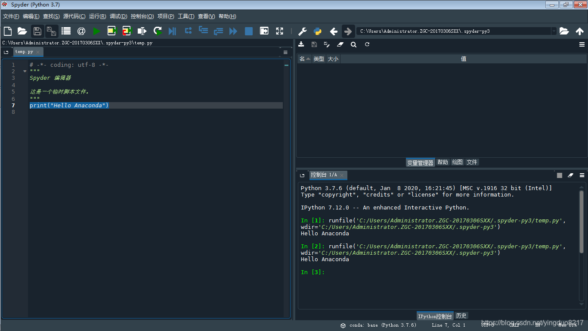Switch to the 帮助 pane tab
This screenshot has width=588, height=331.
tap(443, 162)
